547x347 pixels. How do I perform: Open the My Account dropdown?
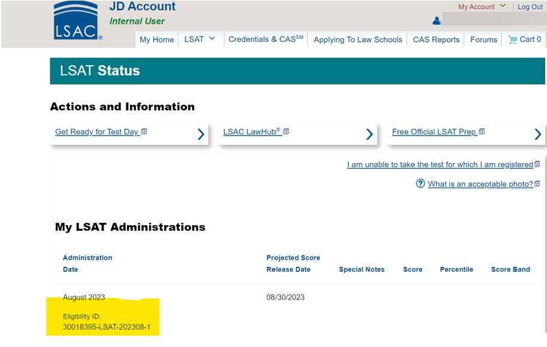[x=482, y=6]
